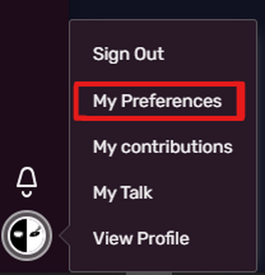Select Sign Out from the menu
The width and height of the screenshot is (265, 275).
(x=128, y=54)
